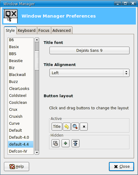138x175 pixels.
Task: Click the Title layout button
Action: click(57, 127)
